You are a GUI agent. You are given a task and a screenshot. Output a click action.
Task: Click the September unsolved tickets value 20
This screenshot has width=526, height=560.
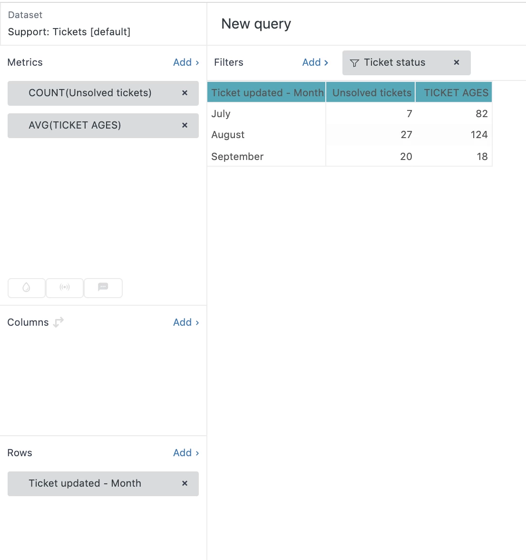pyautogui.click(x=406, y=157)
